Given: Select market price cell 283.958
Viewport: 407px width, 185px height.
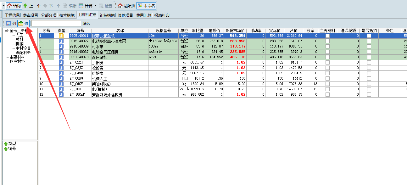Looking at the screenshot, I should (235, 41).
